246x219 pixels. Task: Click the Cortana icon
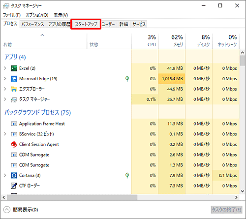click(14, 175)
